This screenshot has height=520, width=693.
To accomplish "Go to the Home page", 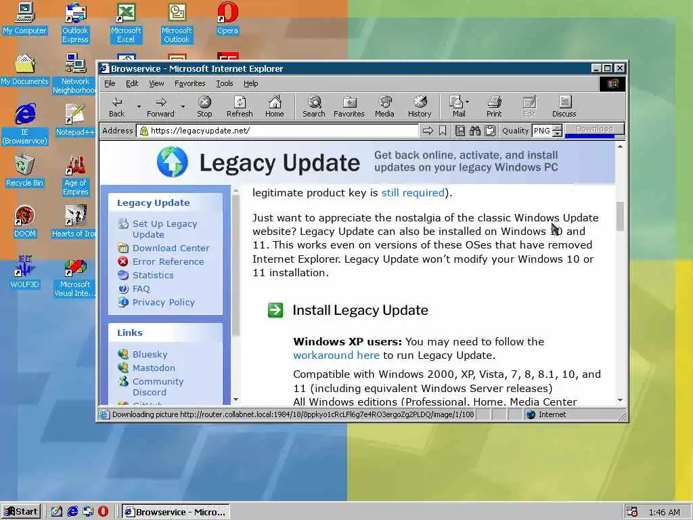I will 275,107.
